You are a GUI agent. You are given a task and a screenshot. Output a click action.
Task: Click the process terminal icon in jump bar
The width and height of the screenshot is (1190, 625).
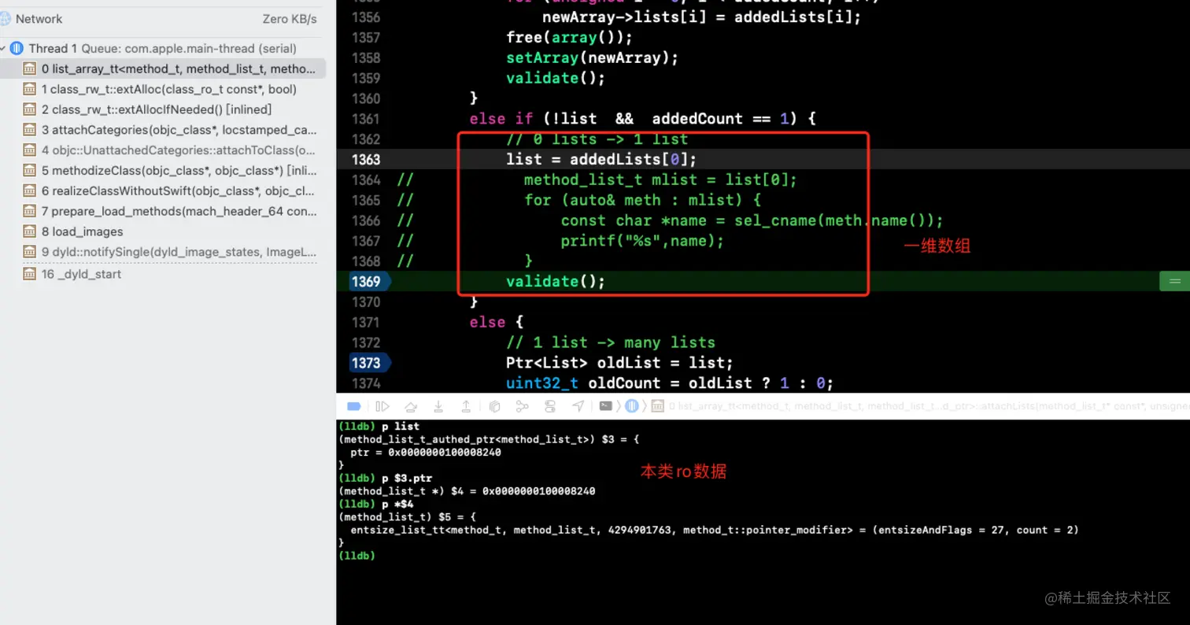pyautogui.click(x=606, y=406)
